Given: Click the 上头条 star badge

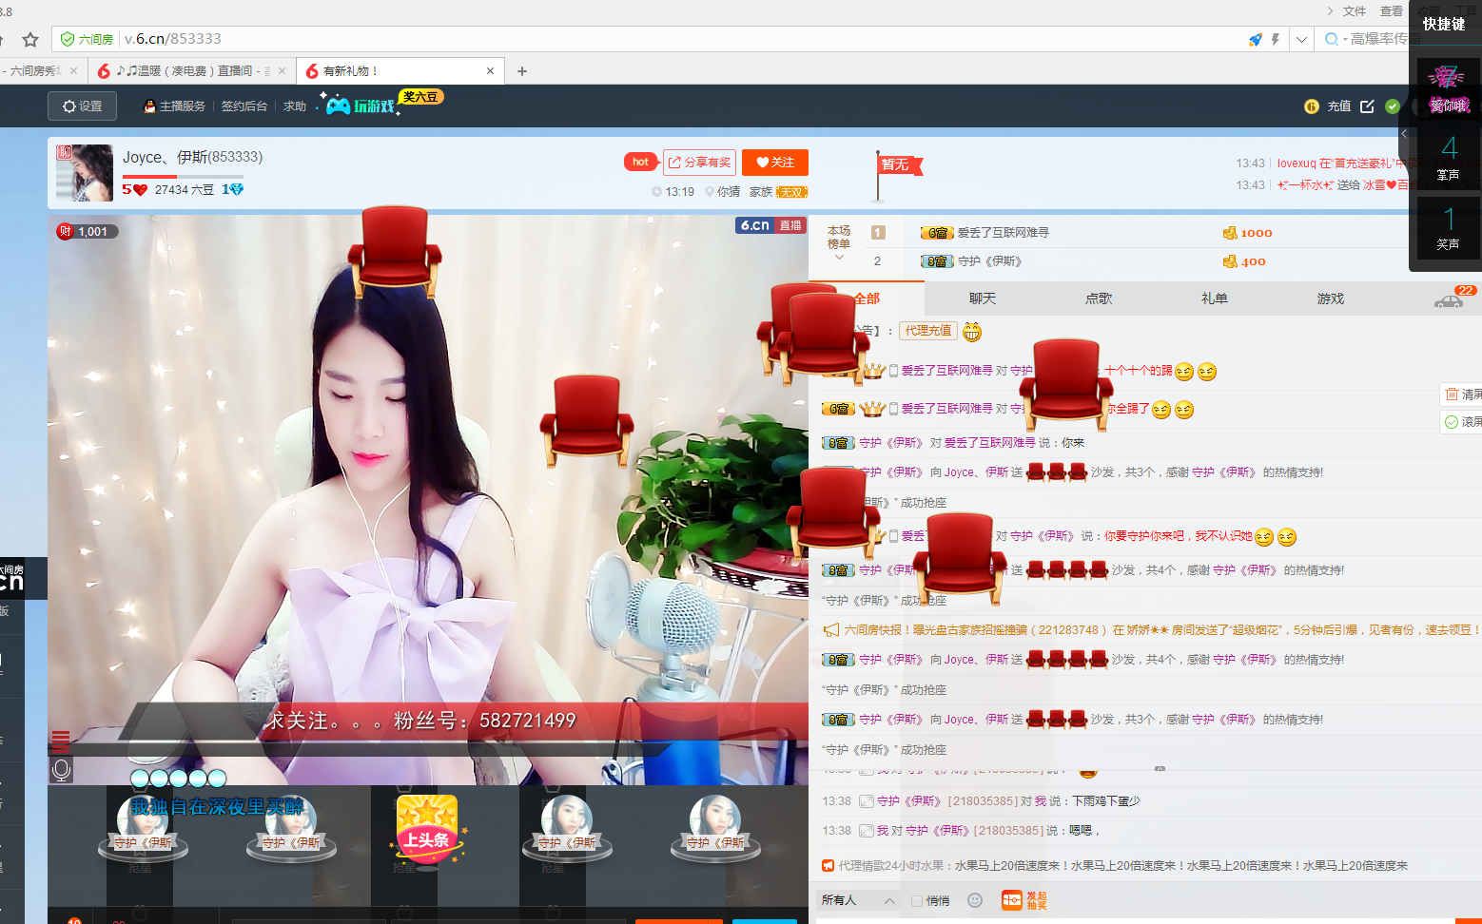Looking at the screenshot, I should click(427, 830).
